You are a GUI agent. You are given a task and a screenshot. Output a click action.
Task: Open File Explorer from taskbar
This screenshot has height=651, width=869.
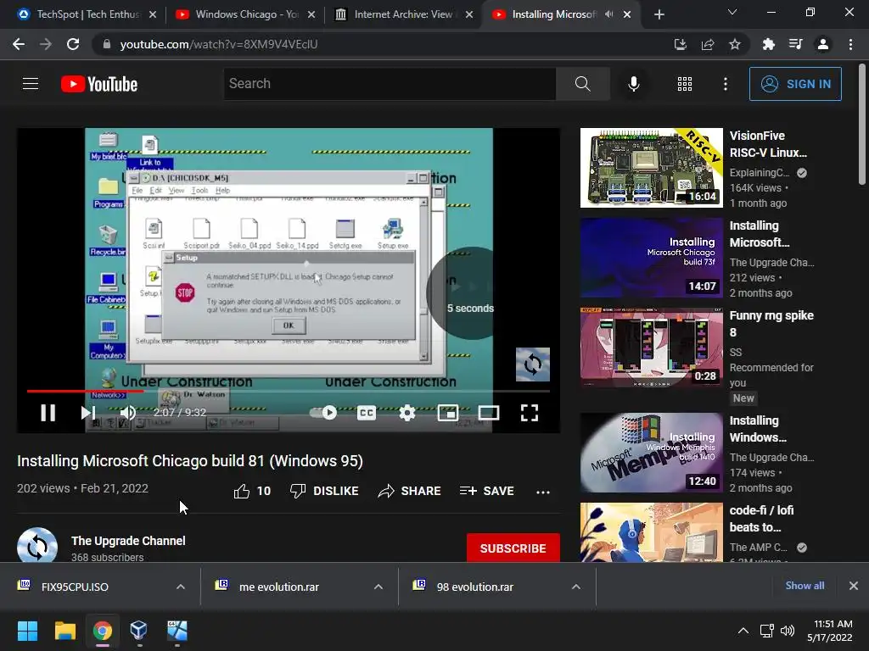point(64,631)
